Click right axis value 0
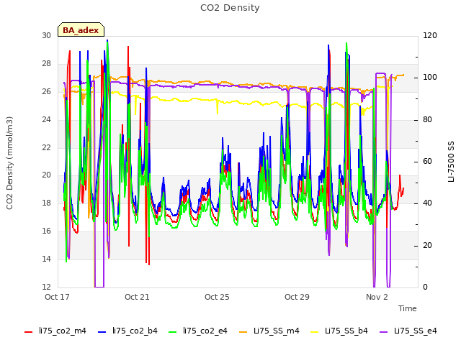 point(425,287)
